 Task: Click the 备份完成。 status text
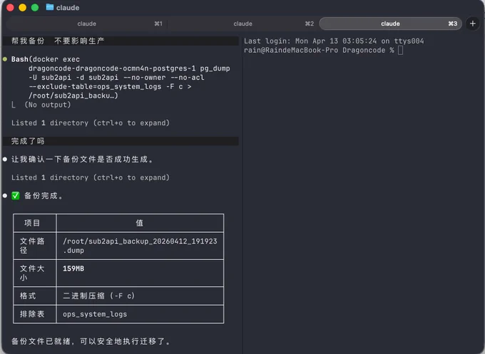click(44, 196)
